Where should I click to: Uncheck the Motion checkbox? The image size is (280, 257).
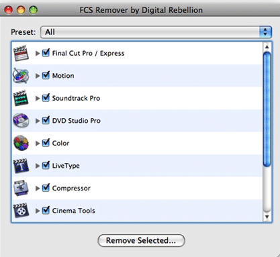[x=46, y=75]
